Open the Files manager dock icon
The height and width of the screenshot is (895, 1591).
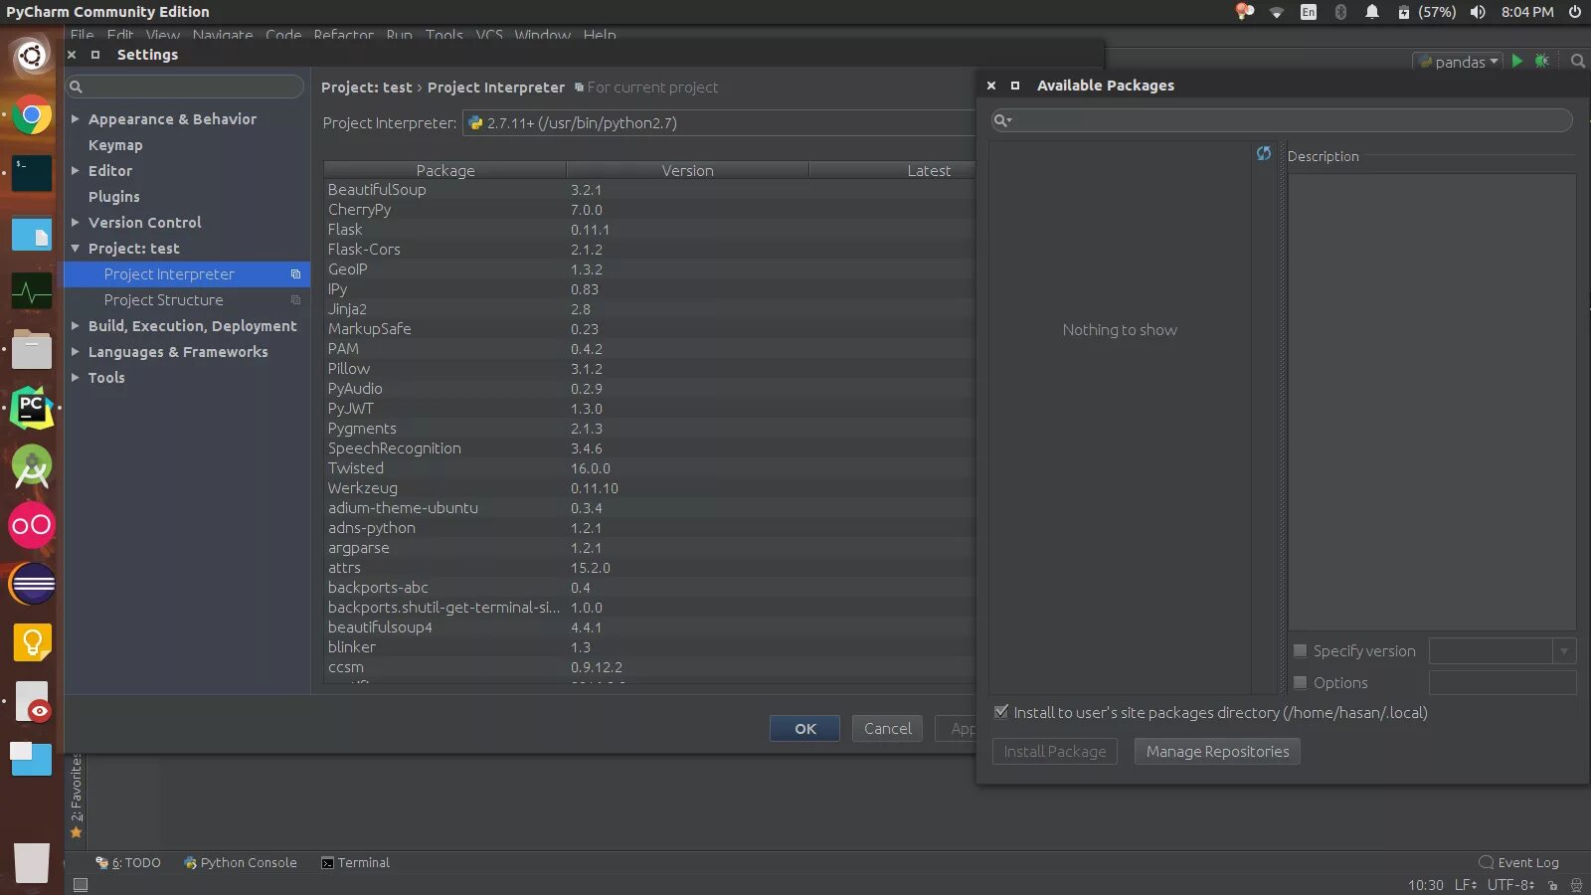click(x=32, y=350)
